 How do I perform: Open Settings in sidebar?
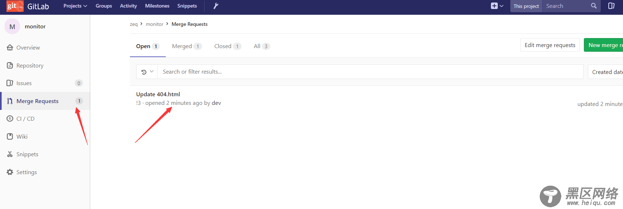click(27, 172)
